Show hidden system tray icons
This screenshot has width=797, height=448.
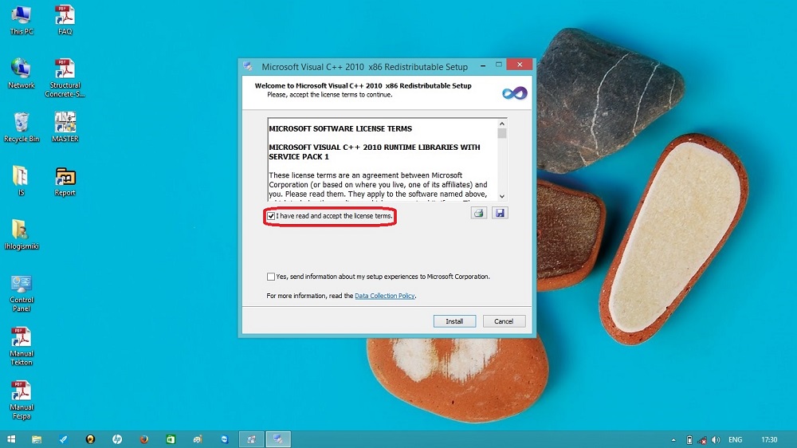[673, 440]
